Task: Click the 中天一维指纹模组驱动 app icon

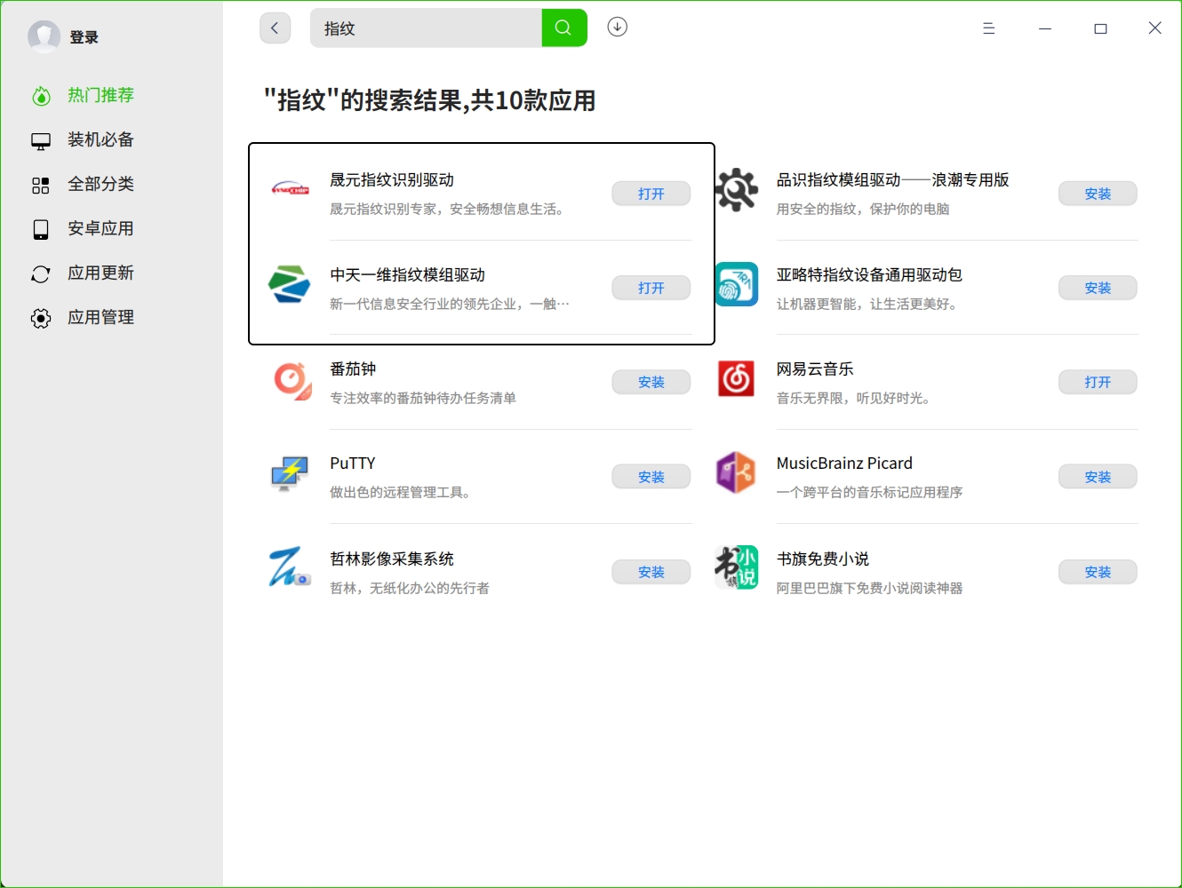Action: pos(290,284)
